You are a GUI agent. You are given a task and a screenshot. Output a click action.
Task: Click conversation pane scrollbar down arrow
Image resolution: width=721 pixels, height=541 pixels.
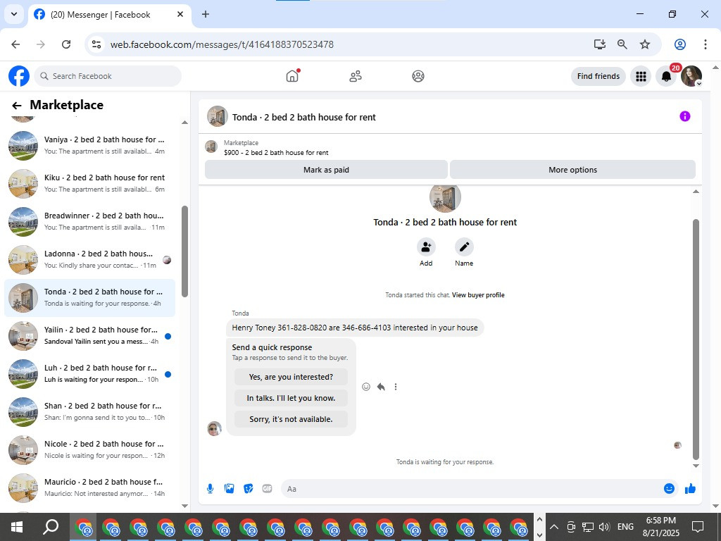[696, 466]
